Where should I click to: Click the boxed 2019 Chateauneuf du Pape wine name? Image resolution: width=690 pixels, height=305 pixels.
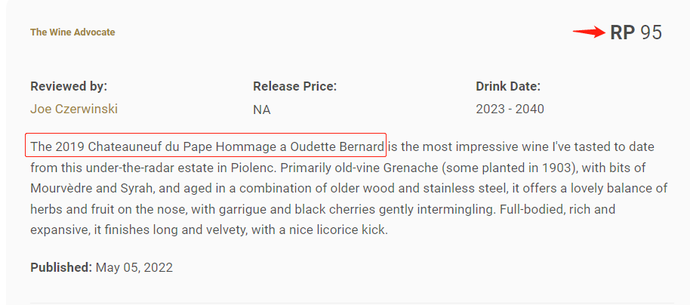tap(207, 146)
